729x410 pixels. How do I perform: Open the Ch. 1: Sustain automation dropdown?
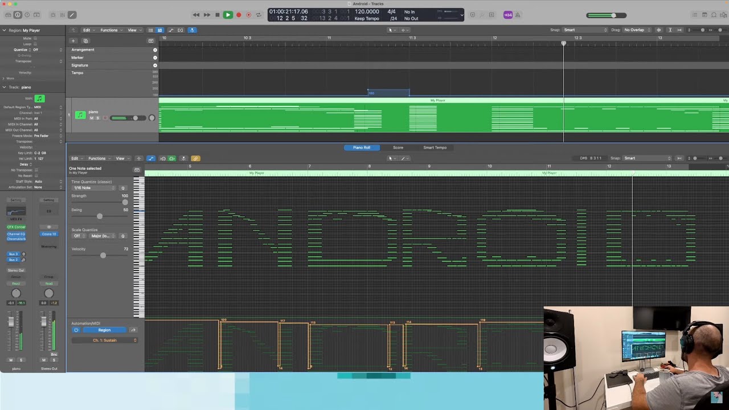(x=104, y=341)
